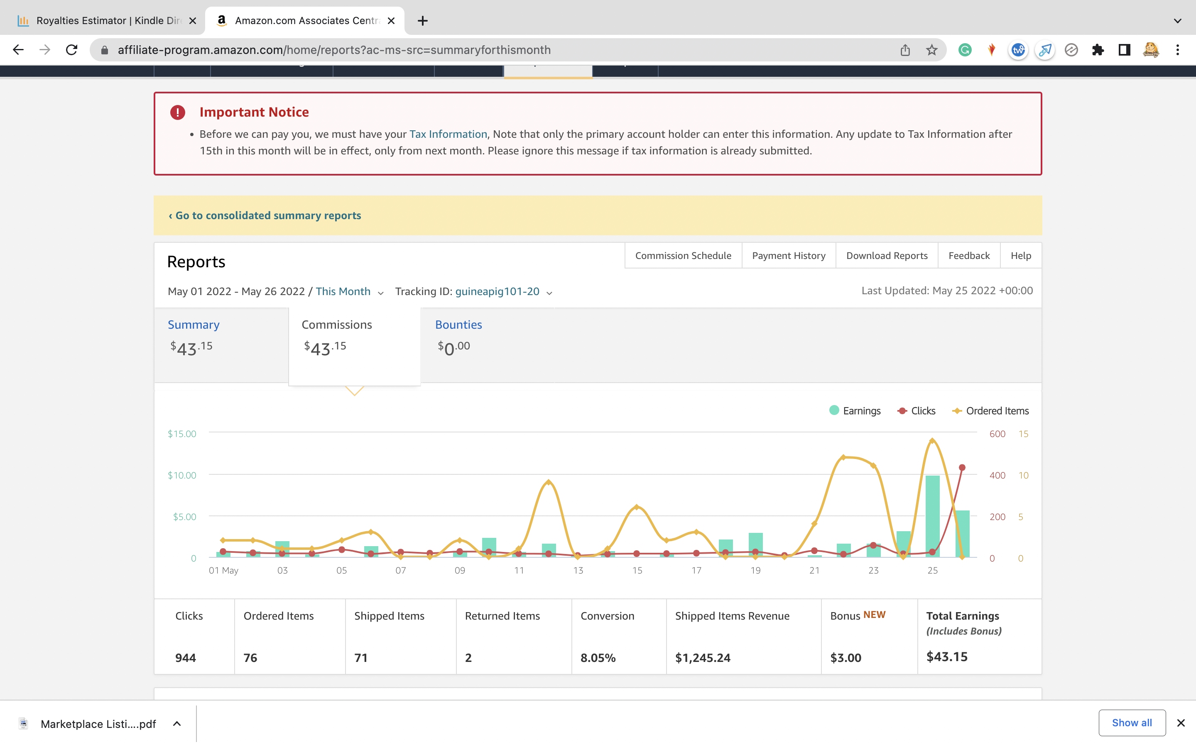Viewport: 1196px width, 747px height.
Task: Open the tab search chevron
Action: coord(1178,21)
